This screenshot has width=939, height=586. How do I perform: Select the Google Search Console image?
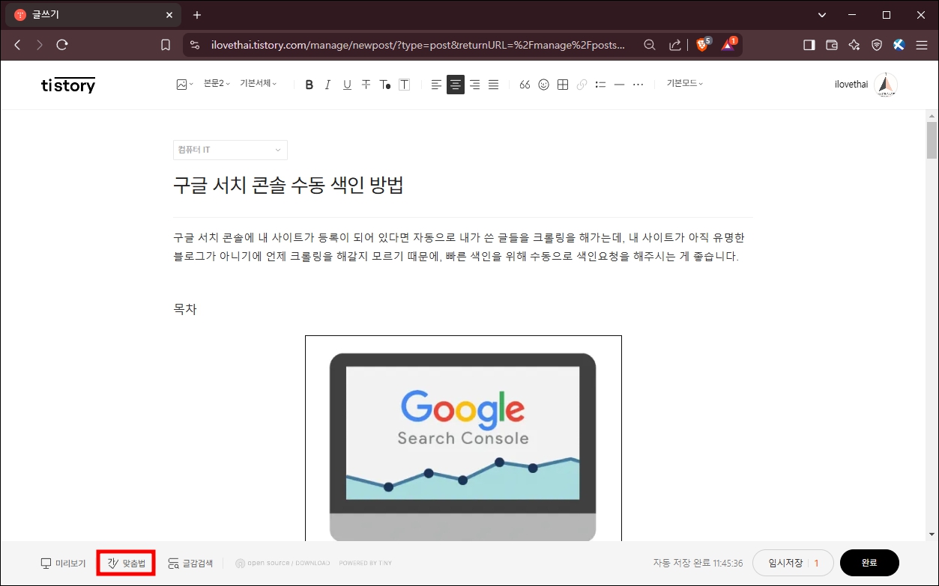(x=463, y=439)
